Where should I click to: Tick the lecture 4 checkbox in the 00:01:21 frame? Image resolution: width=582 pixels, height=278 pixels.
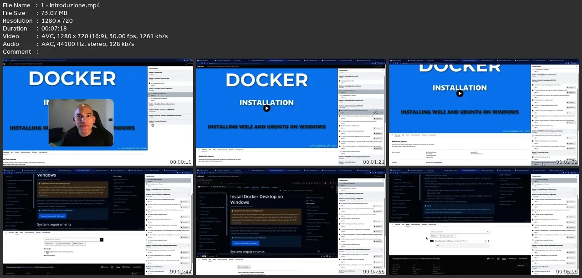340,95
